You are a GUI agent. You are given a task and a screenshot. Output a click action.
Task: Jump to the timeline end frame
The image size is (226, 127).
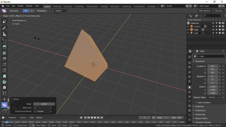(x=102, y=117)
